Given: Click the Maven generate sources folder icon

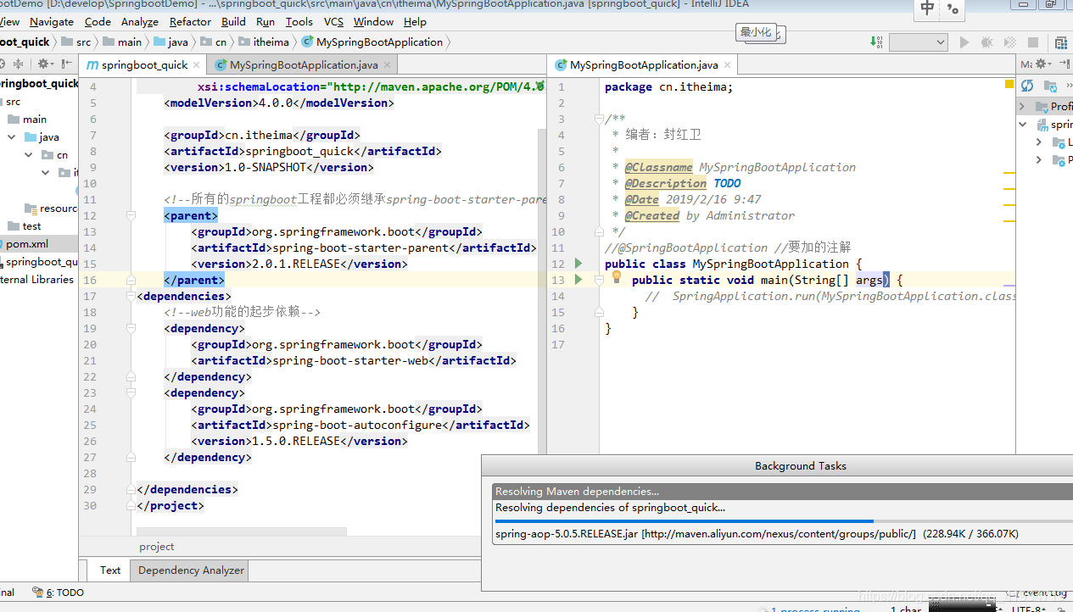Looking at the screenshot, I should click(x=1051, y=86).
